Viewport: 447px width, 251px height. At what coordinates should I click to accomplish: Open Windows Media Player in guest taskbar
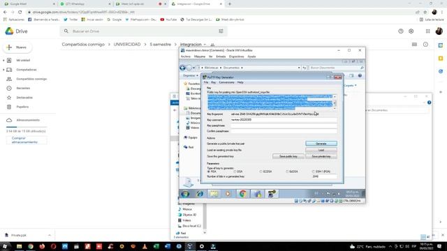point(228,194)
